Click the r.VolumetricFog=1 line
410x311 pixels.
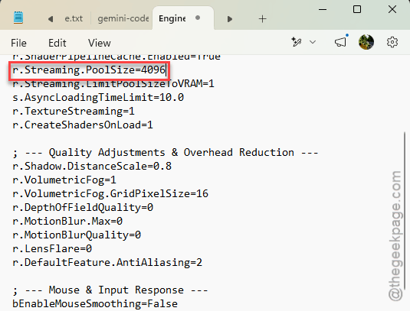tap(64, 180)
